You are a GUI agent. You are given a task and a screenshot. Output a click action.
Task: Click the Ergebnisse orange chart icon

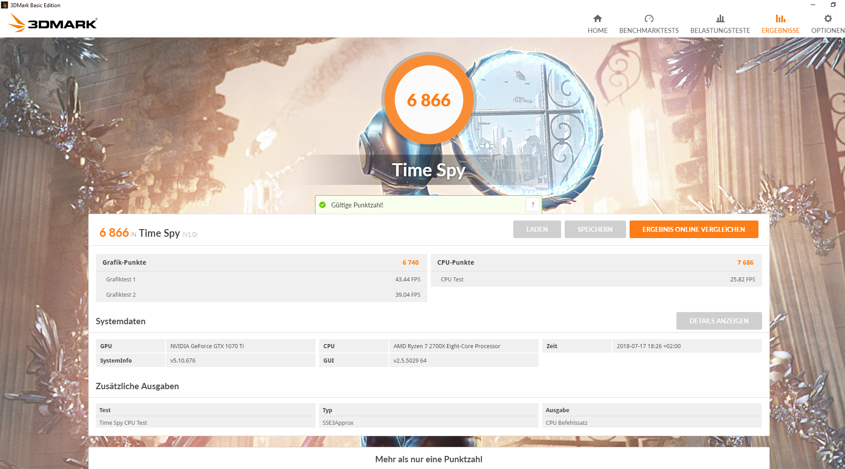(x=781, y=18)
